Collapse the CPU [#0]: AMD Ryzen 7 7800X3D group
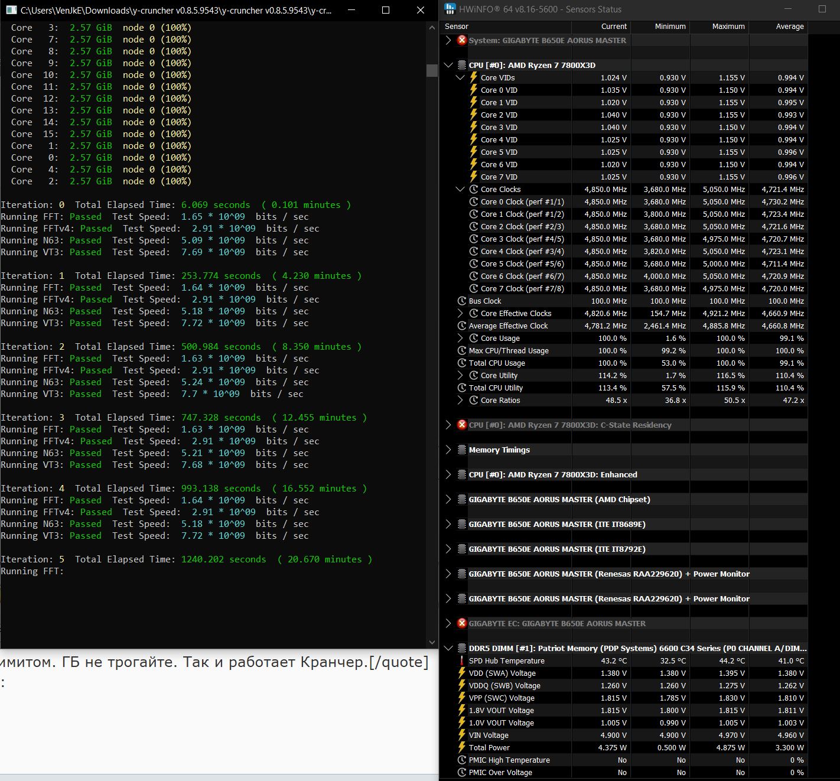Viewport: 840px width, 781px height. click(448, 65)
